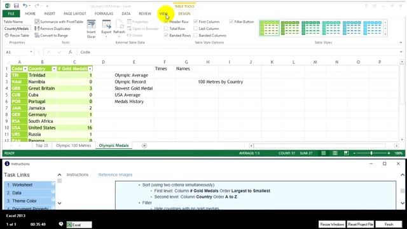This screenshot has width=407, height=229.
Task: Expand the formula bar
Action: click(401, 52)
